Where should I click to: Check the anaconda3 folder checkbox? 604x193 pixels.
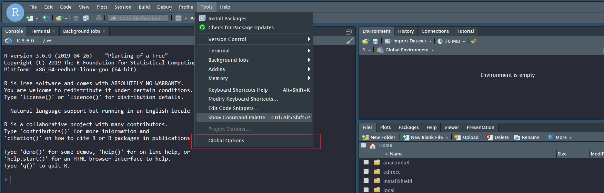[x=366, y=162]
